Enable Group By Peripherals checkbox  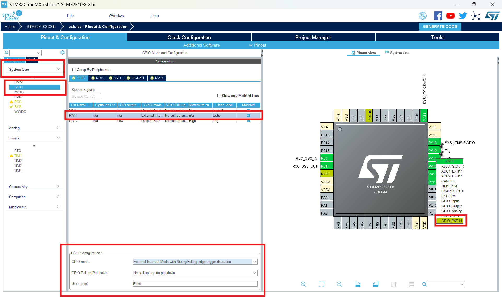(74, 70)
